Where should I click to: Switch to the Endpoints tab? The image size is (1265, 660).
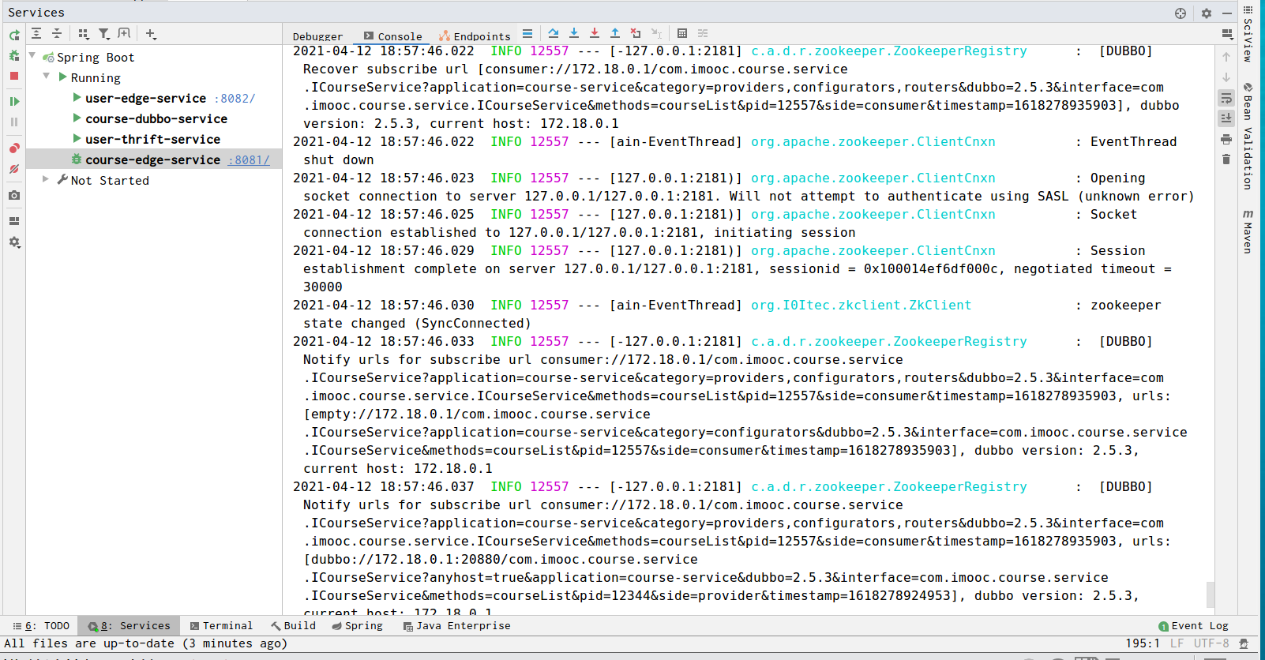click(x=475, y=36)
